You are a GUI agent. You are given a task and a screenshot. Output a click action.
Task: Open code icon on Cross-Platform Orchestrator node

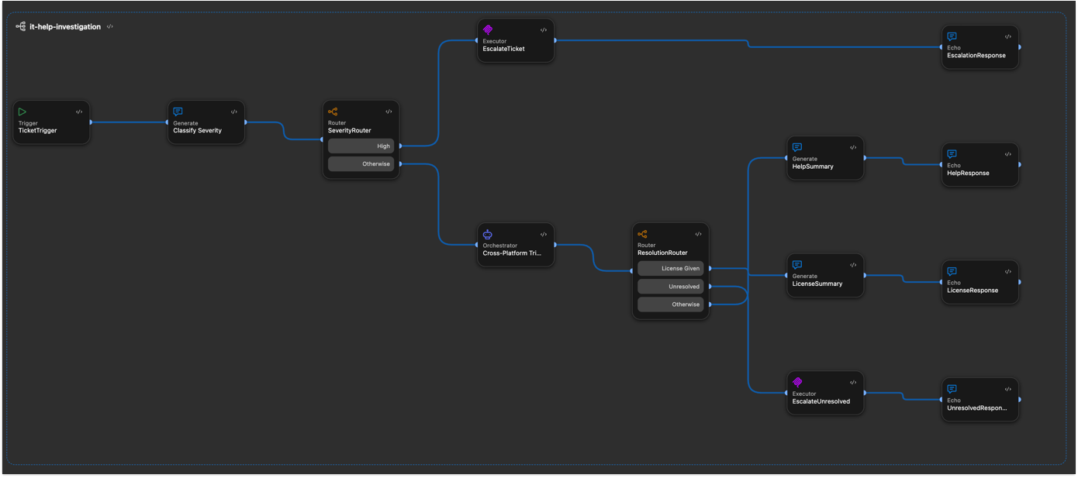(544, 234)
